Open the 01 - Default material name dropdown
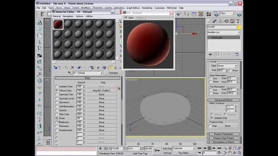Screen dimensions: 278x156 tap(101, 73)
